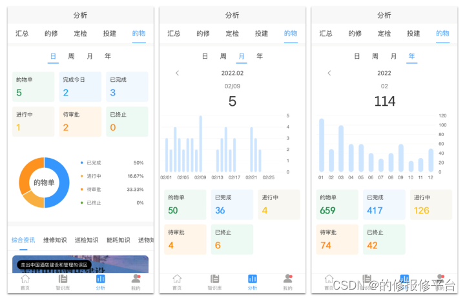Go to previous month from 2022.02

[178, 73]
